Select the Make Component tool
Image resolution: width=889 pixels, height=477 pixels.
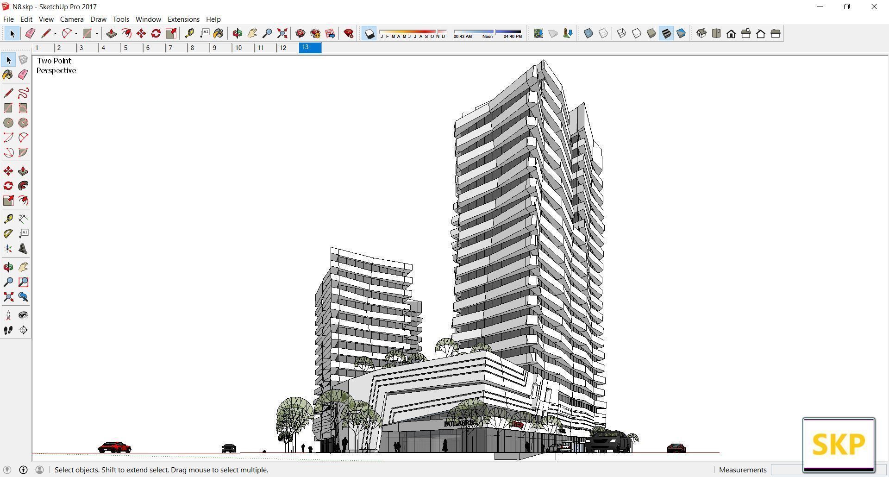tap(23, 60)
